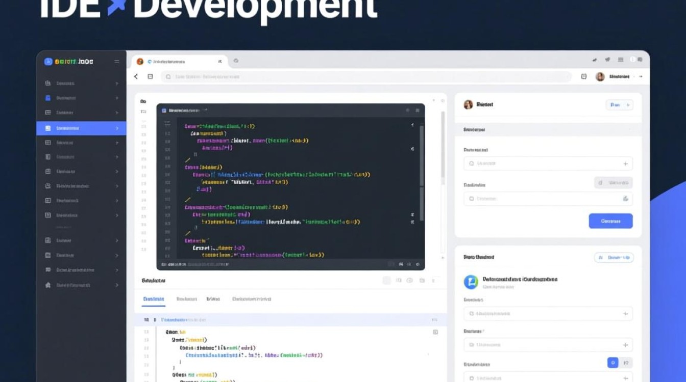Image resolution: width=686 pixels, height=382 pixels.
Task: Switch to the second tab below code editor
Action: (x=186, y=299)
